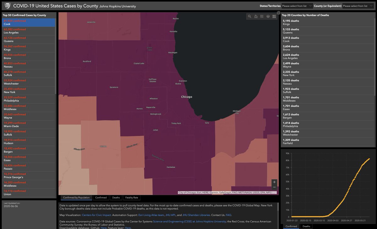Viewport: 377px width, 229px height.
Task: Open JHU Sheridan Libraries link
Action: tap(196, 215)
